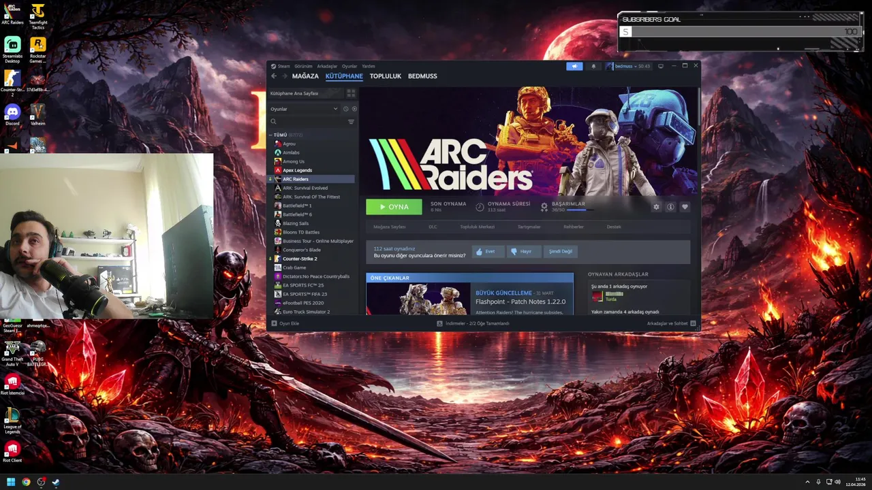872x490 pixels.
Task: Switch to the TOPLULUK tab
Action: (x=385, y=76)
